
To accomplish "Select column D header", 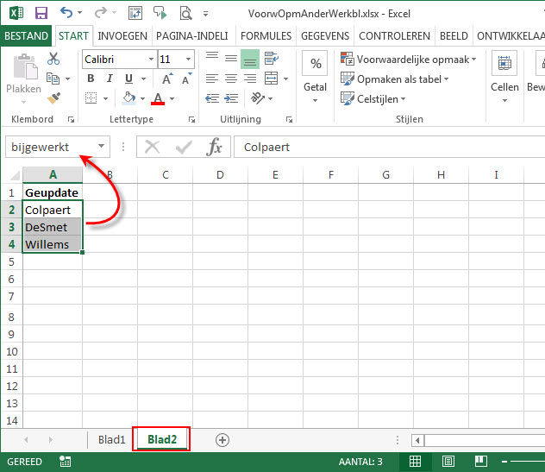I will click(220, 174).
